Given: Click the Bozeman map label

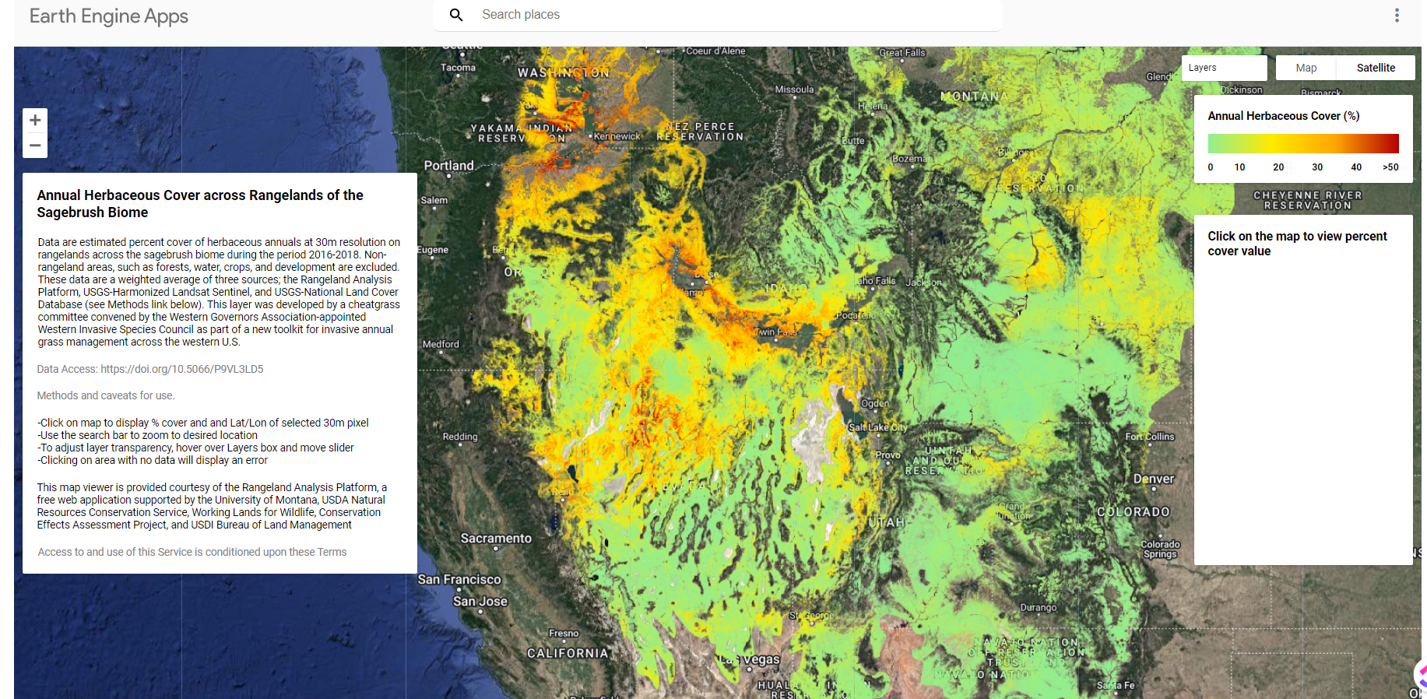Looking at the screenshot, I should (910, 159).
